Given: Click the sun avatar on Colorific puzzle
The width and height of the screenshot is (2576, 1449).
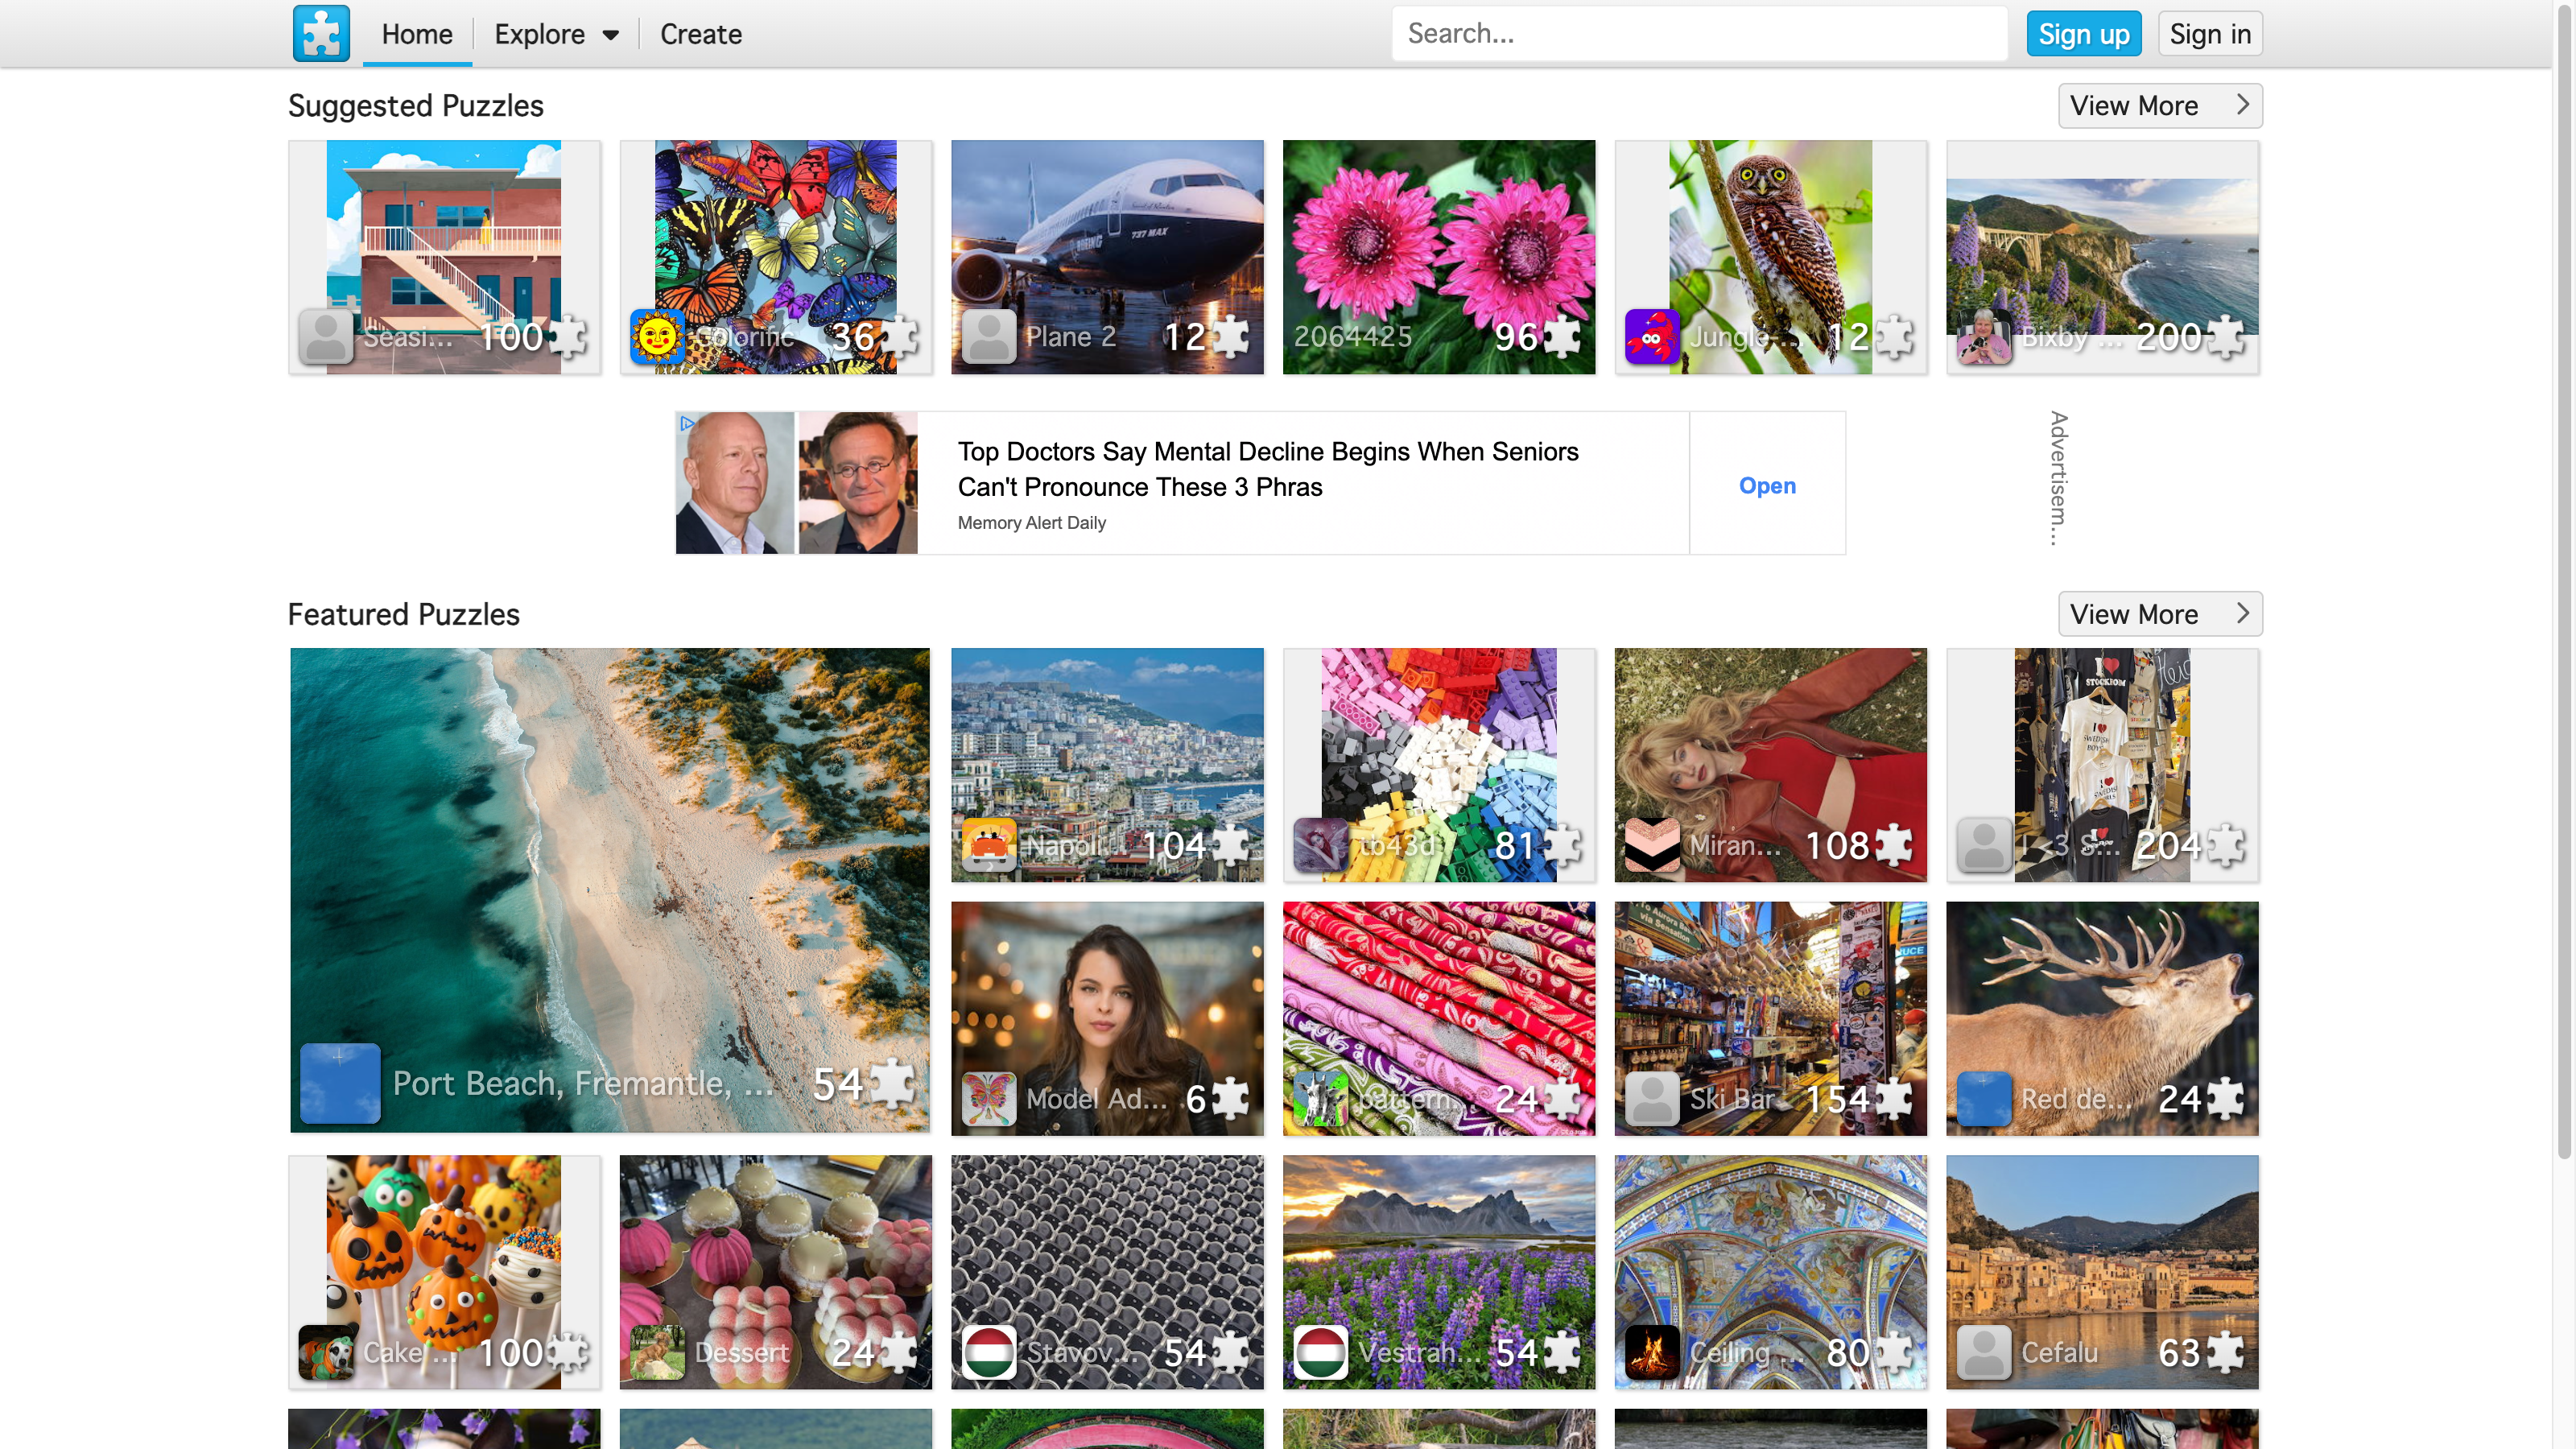Looking at the screenshot, I should click(x=657, y=336).
